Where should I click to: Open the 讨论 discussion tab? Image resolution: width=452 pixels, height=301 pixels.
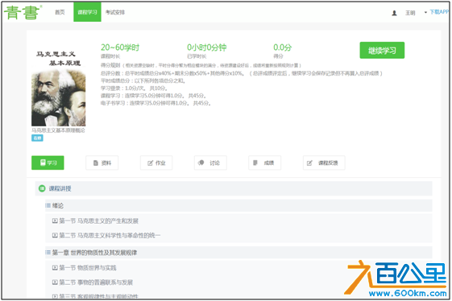pyautogui.click(x=210, y=163)
